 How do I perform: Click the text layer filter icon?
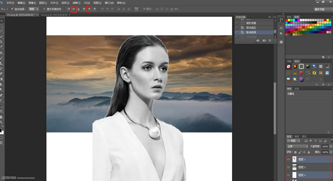tap(316, 141)
